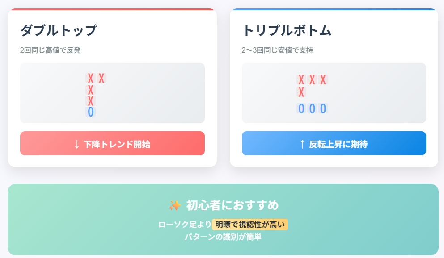
Task: Click the blue O symbol in ダブルトップ chart
Action: click(x=91, y=112)
